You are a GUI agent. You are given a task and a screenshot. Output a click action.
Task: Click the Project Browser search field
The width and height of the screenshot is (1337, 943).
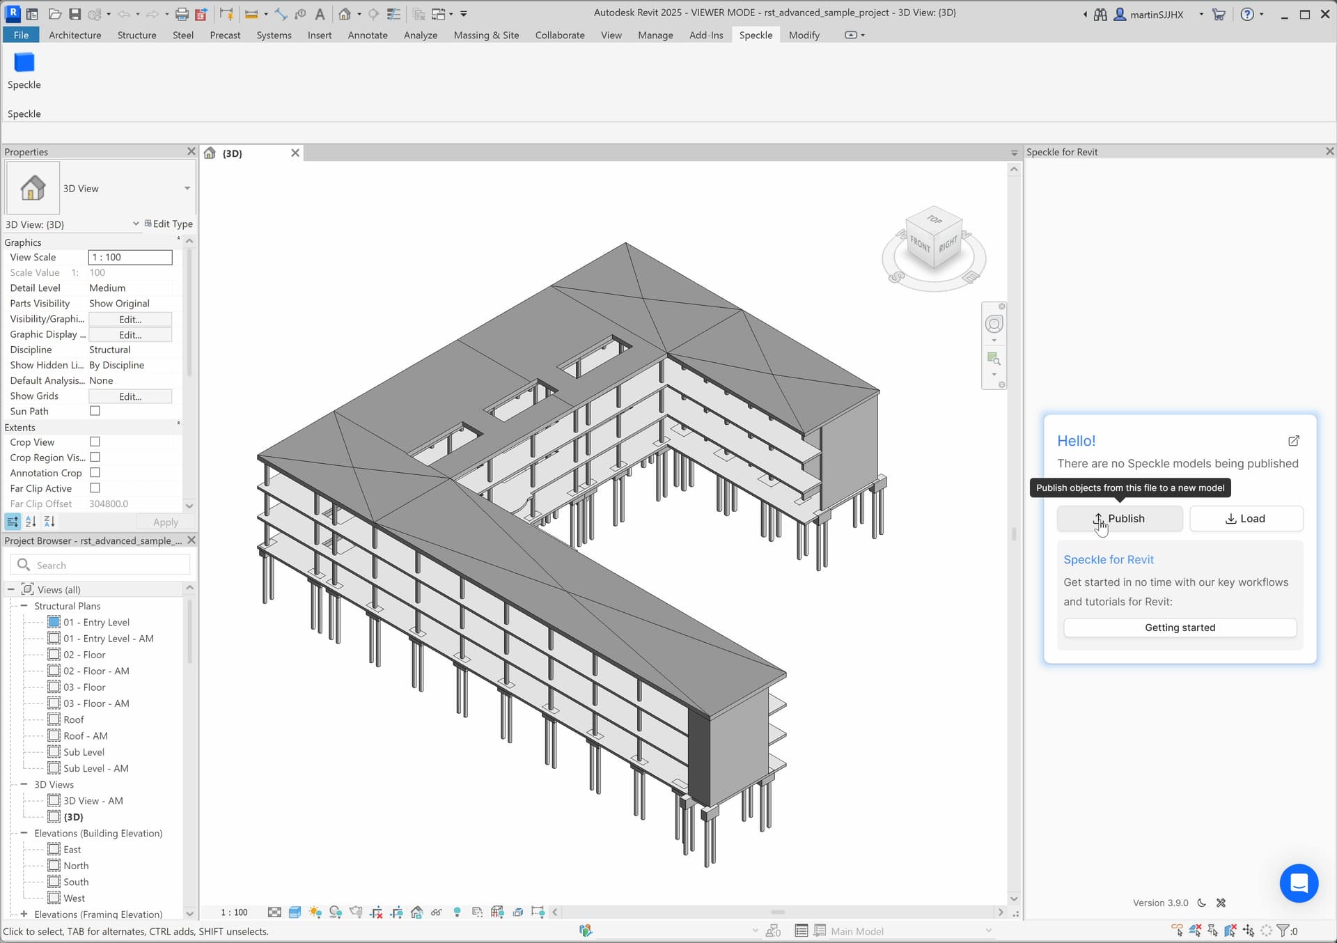click(104, 566)
